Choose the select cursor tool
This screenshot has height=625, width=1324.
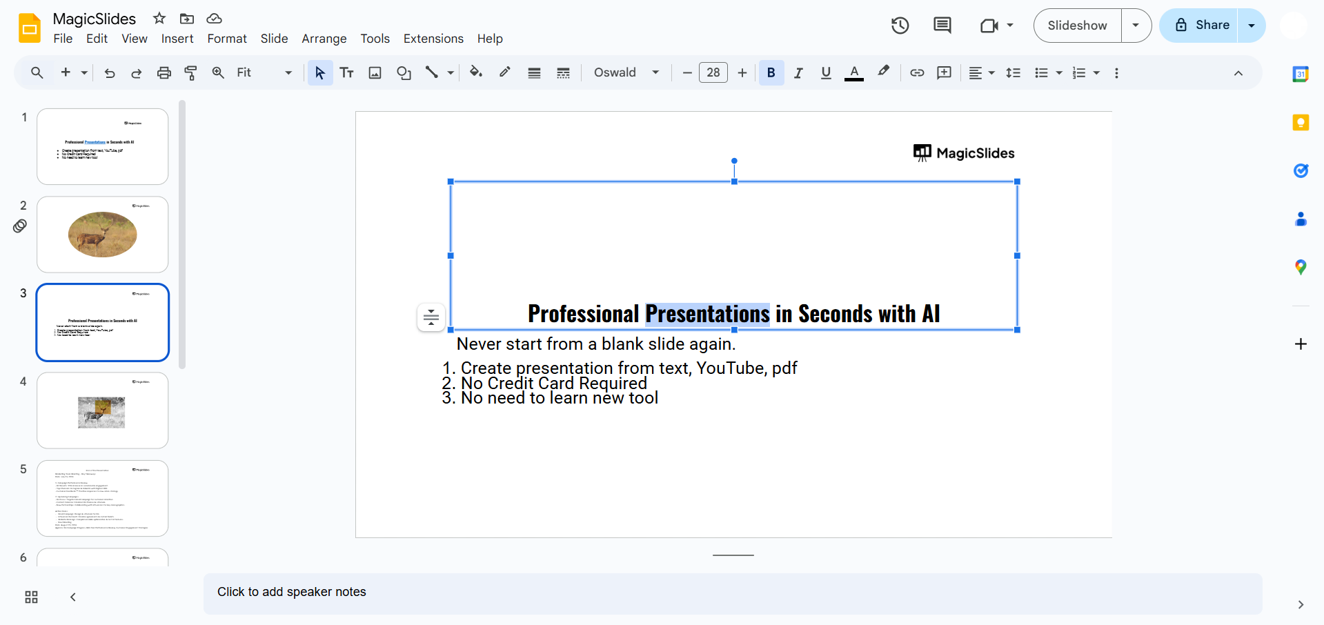click(x=320, y=72)
